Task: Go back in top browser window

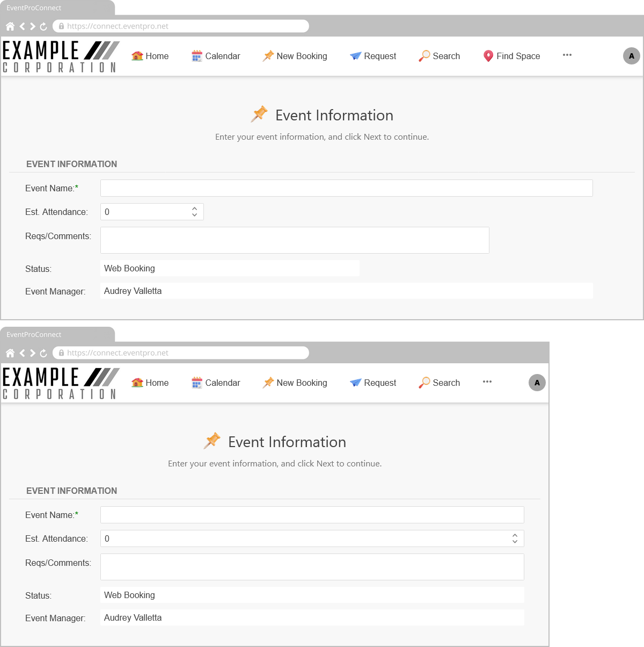Action: pos(22,26)
